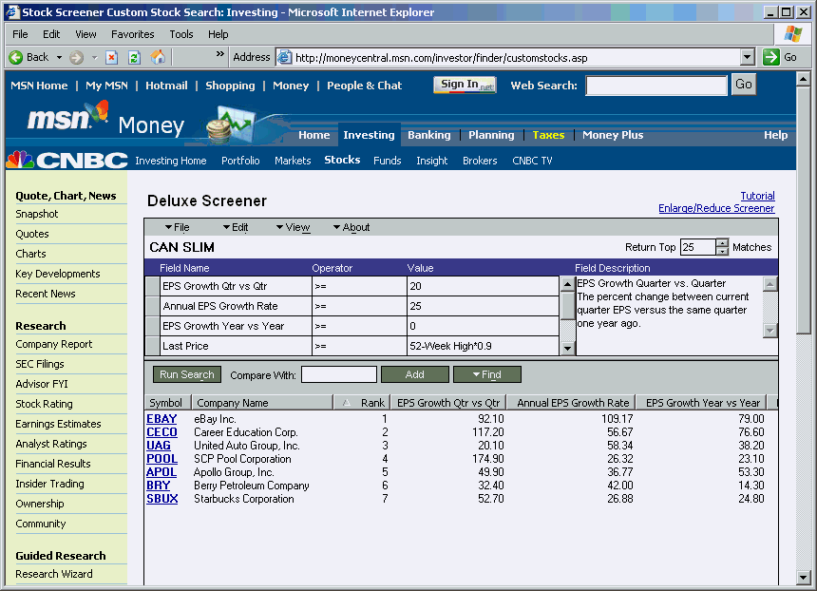Screen dimensions: 817x591
Task: Increase Return Top value with stepper arrow
Action: coord(722,243)
